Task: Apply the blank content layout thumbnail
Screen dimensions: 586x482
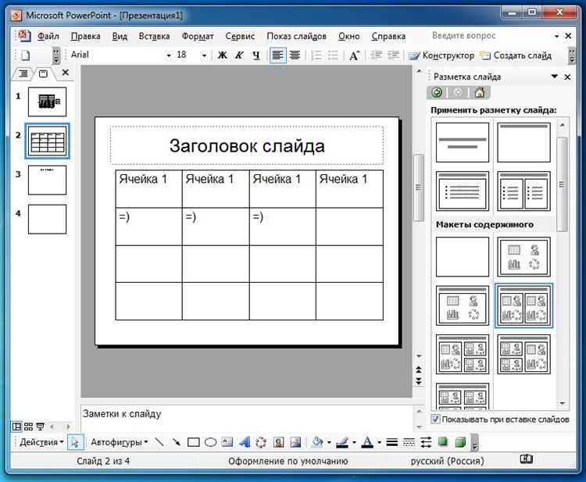Action: [463, 257]
